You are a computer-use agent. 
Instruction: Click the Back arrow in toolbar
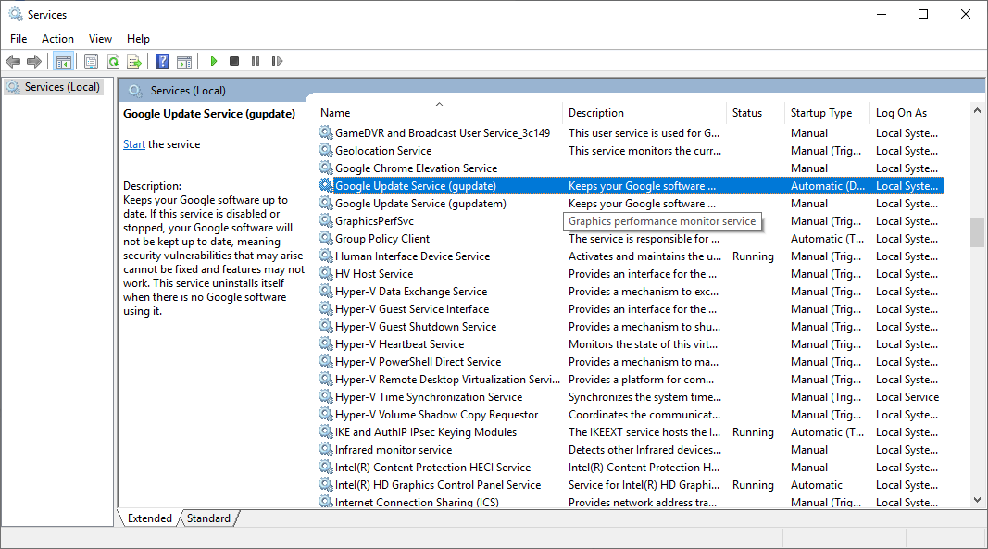coord(13,61)
